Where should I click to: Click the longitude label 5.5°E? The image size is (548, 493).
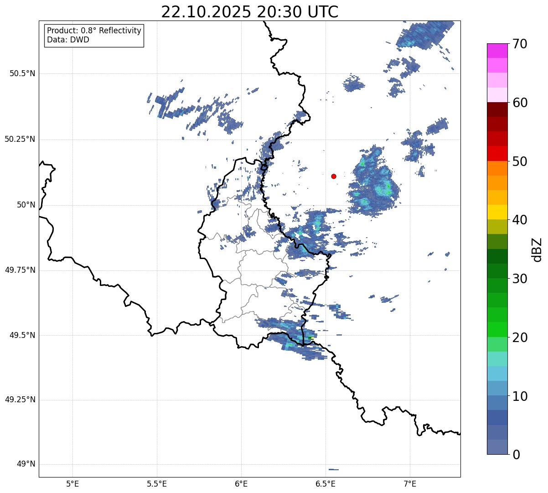click(157, 483)
